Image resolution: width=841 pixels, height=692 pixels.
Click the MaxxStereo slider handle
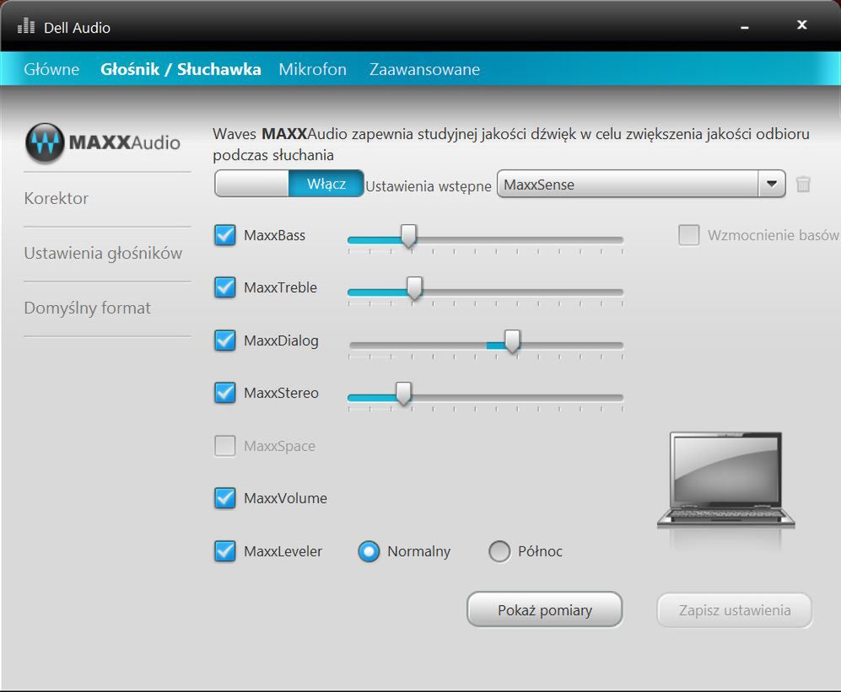point(403,394)
